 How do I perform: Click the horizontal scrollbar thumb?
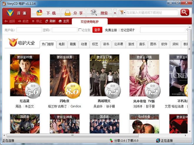(72, 135)
